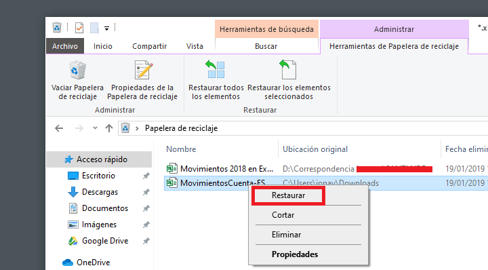Open Documentos in the sidebar
The height and width of the screenshot is (270, 488).
tap(105, 208)
